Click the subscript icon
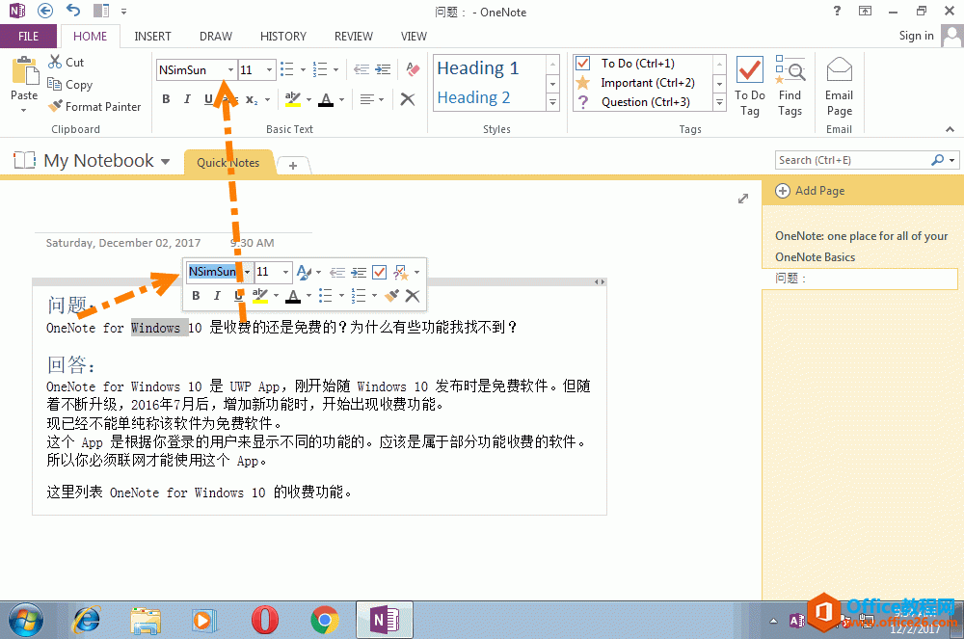The height and width of the screenshot is (639, 964). 253,98
